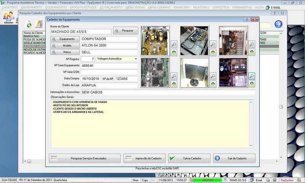Open the EQUIPAMENTOS menu
305x183 pixels.
pyautogui.click(x=56, y=7)
